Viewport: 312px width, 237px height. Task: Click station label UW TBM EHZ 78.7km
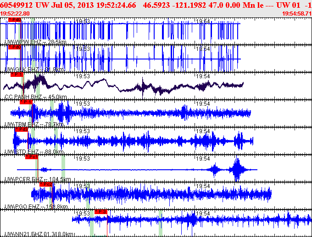(34, 124)
